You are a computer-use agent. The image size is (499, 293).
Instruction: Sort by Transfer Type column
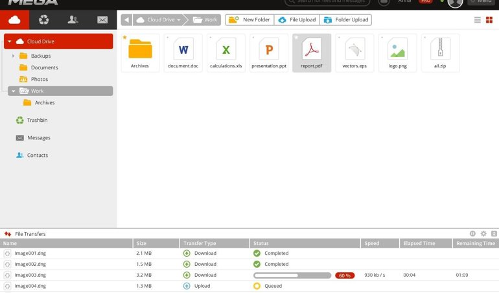pos(214,243)
